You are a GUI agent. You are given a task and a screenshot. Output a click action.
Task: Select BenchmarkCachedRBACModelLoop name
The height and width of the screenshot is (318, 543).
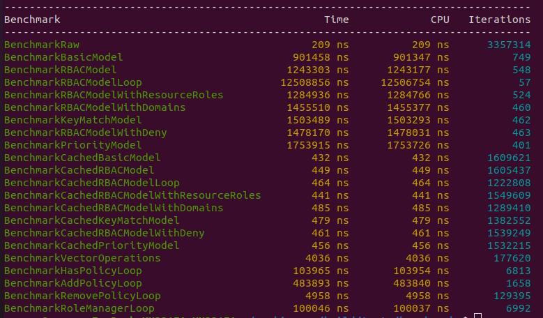tap(92, 183)
